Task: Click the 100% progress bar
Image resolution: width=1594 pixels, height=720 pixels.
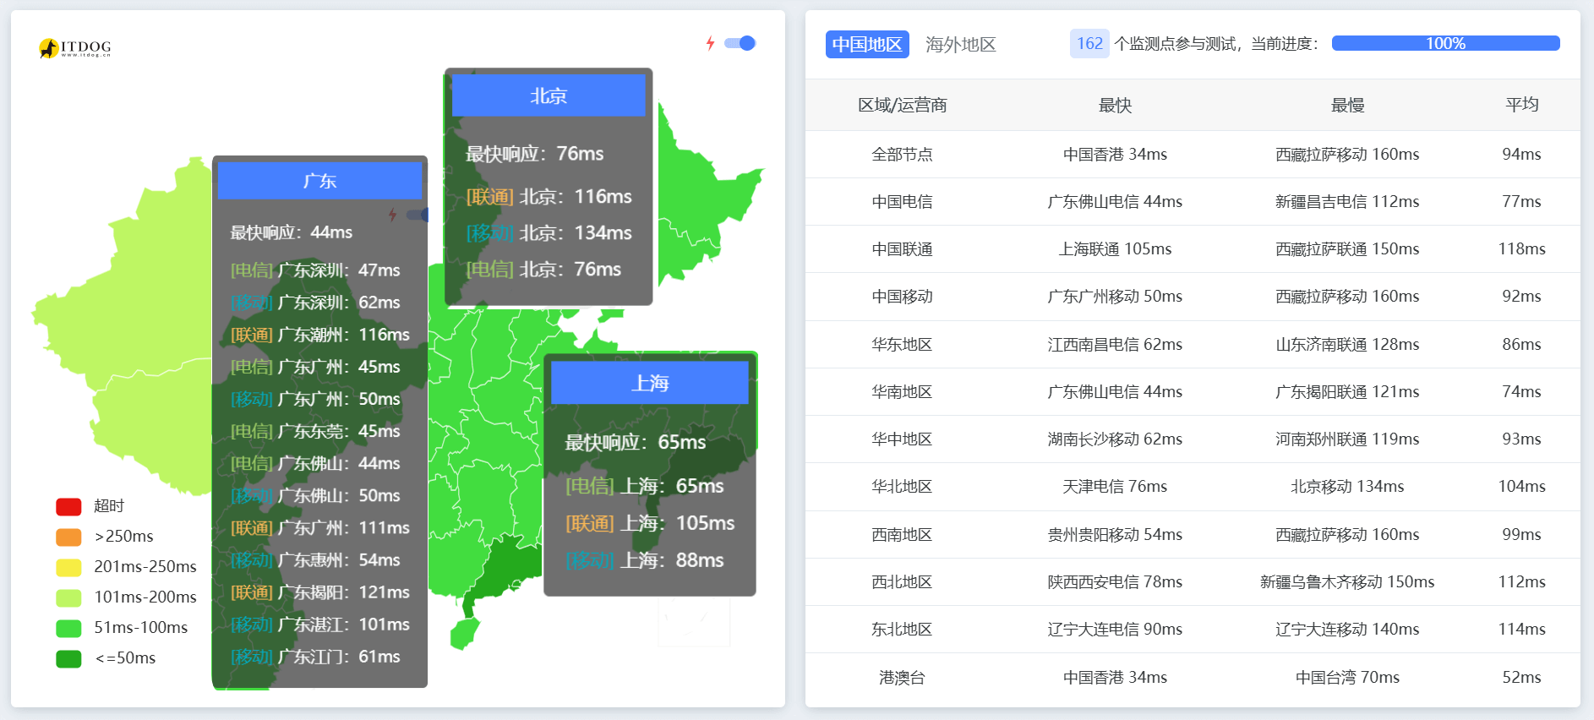Action: (1445, 43)
